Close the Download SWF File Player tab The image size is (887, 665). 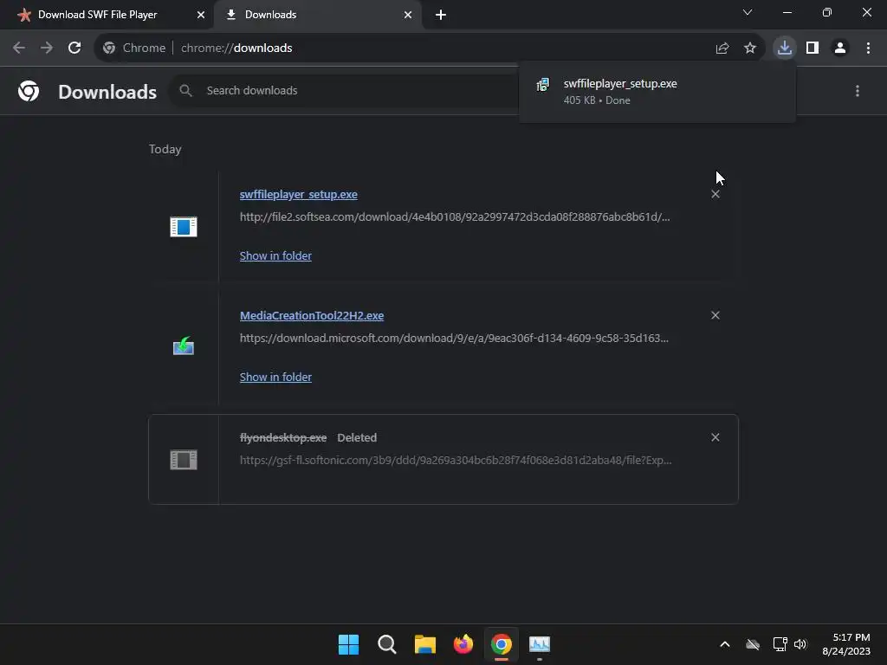201,15
